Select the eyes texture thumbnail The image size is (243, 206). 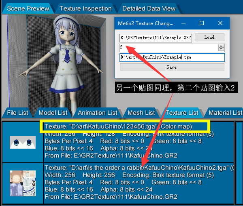click(x=23, y=142)
